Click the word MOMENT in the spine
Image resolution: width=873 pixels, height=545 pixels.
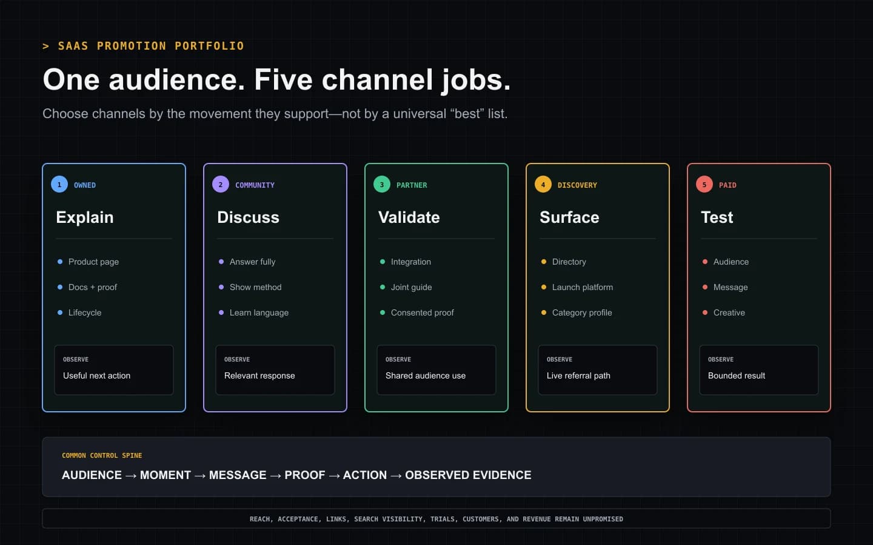pos(166,475)
